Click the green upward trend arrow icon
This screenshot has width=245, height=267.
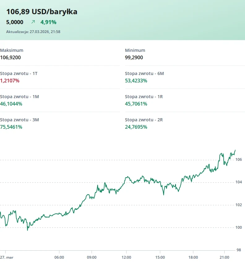point(33,22)
